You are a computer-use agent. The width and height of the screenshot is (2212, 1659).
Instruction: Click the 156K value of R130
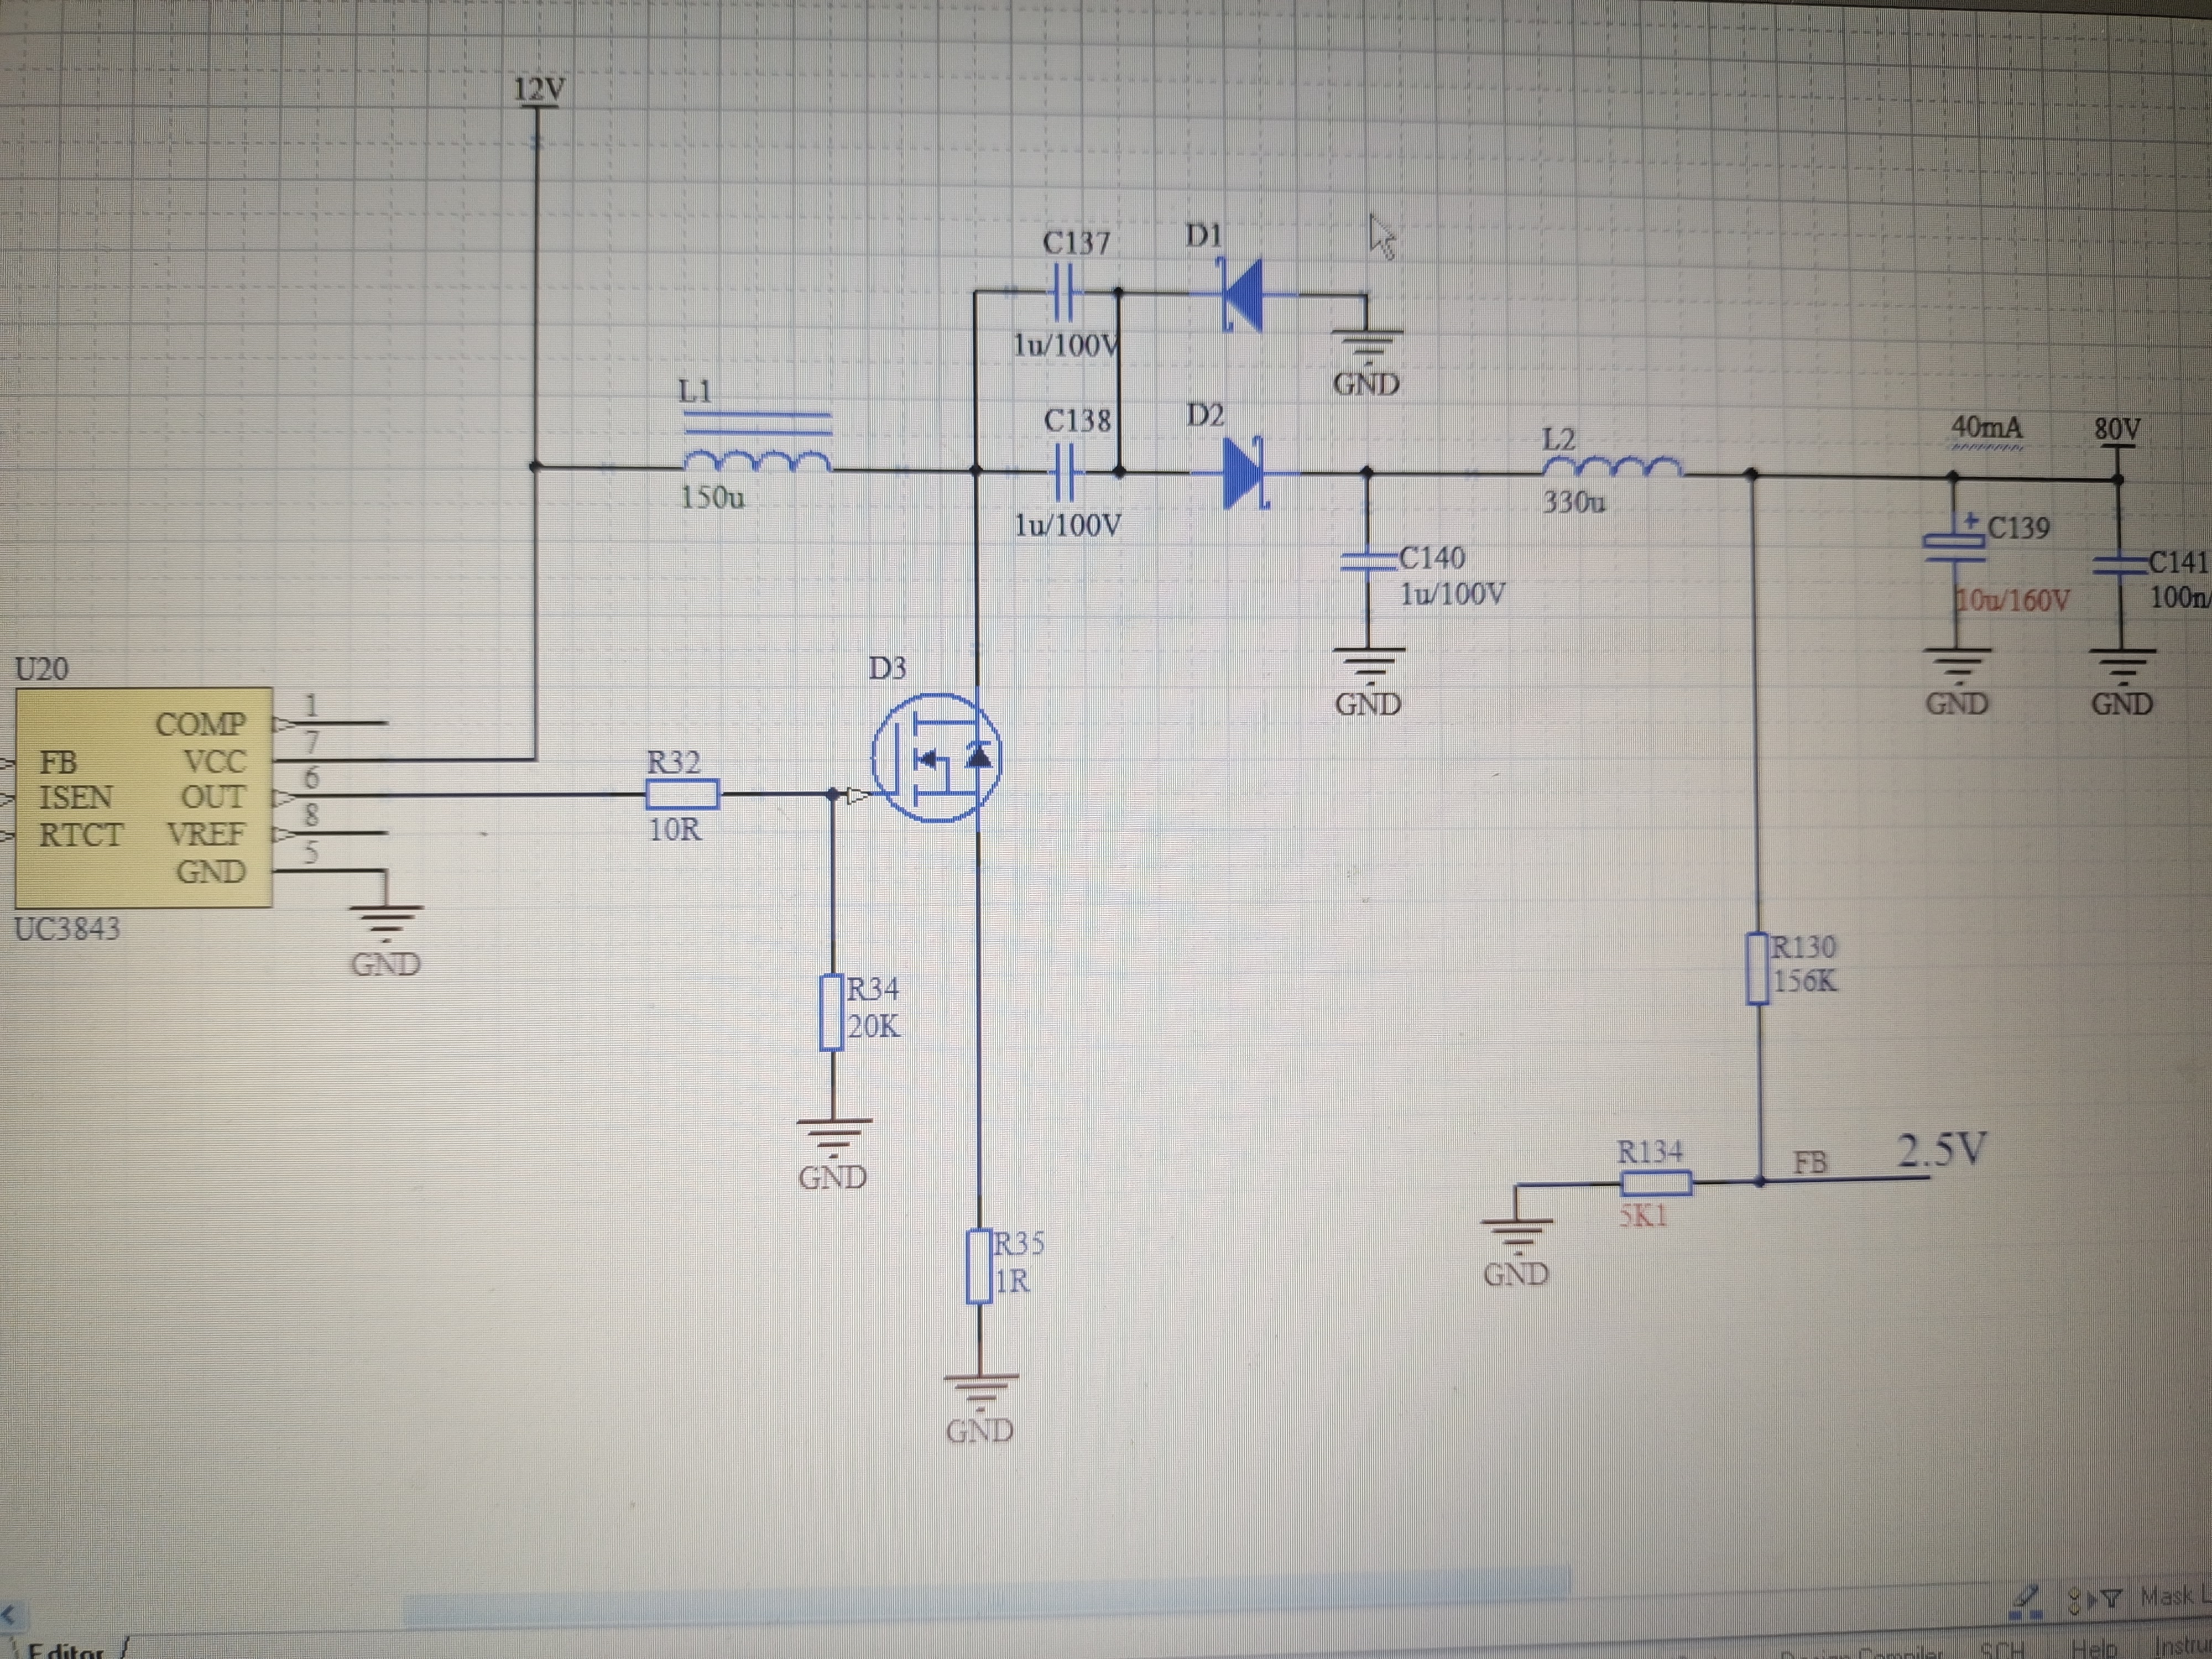click(x=1805, y=981)
